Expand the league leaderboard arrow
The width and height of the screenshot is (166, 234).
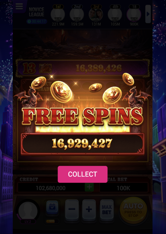[148, 14]
